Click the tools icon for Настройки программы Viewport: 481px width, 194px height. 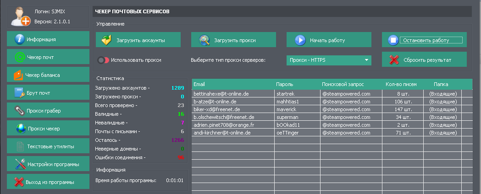click(19, 164)
